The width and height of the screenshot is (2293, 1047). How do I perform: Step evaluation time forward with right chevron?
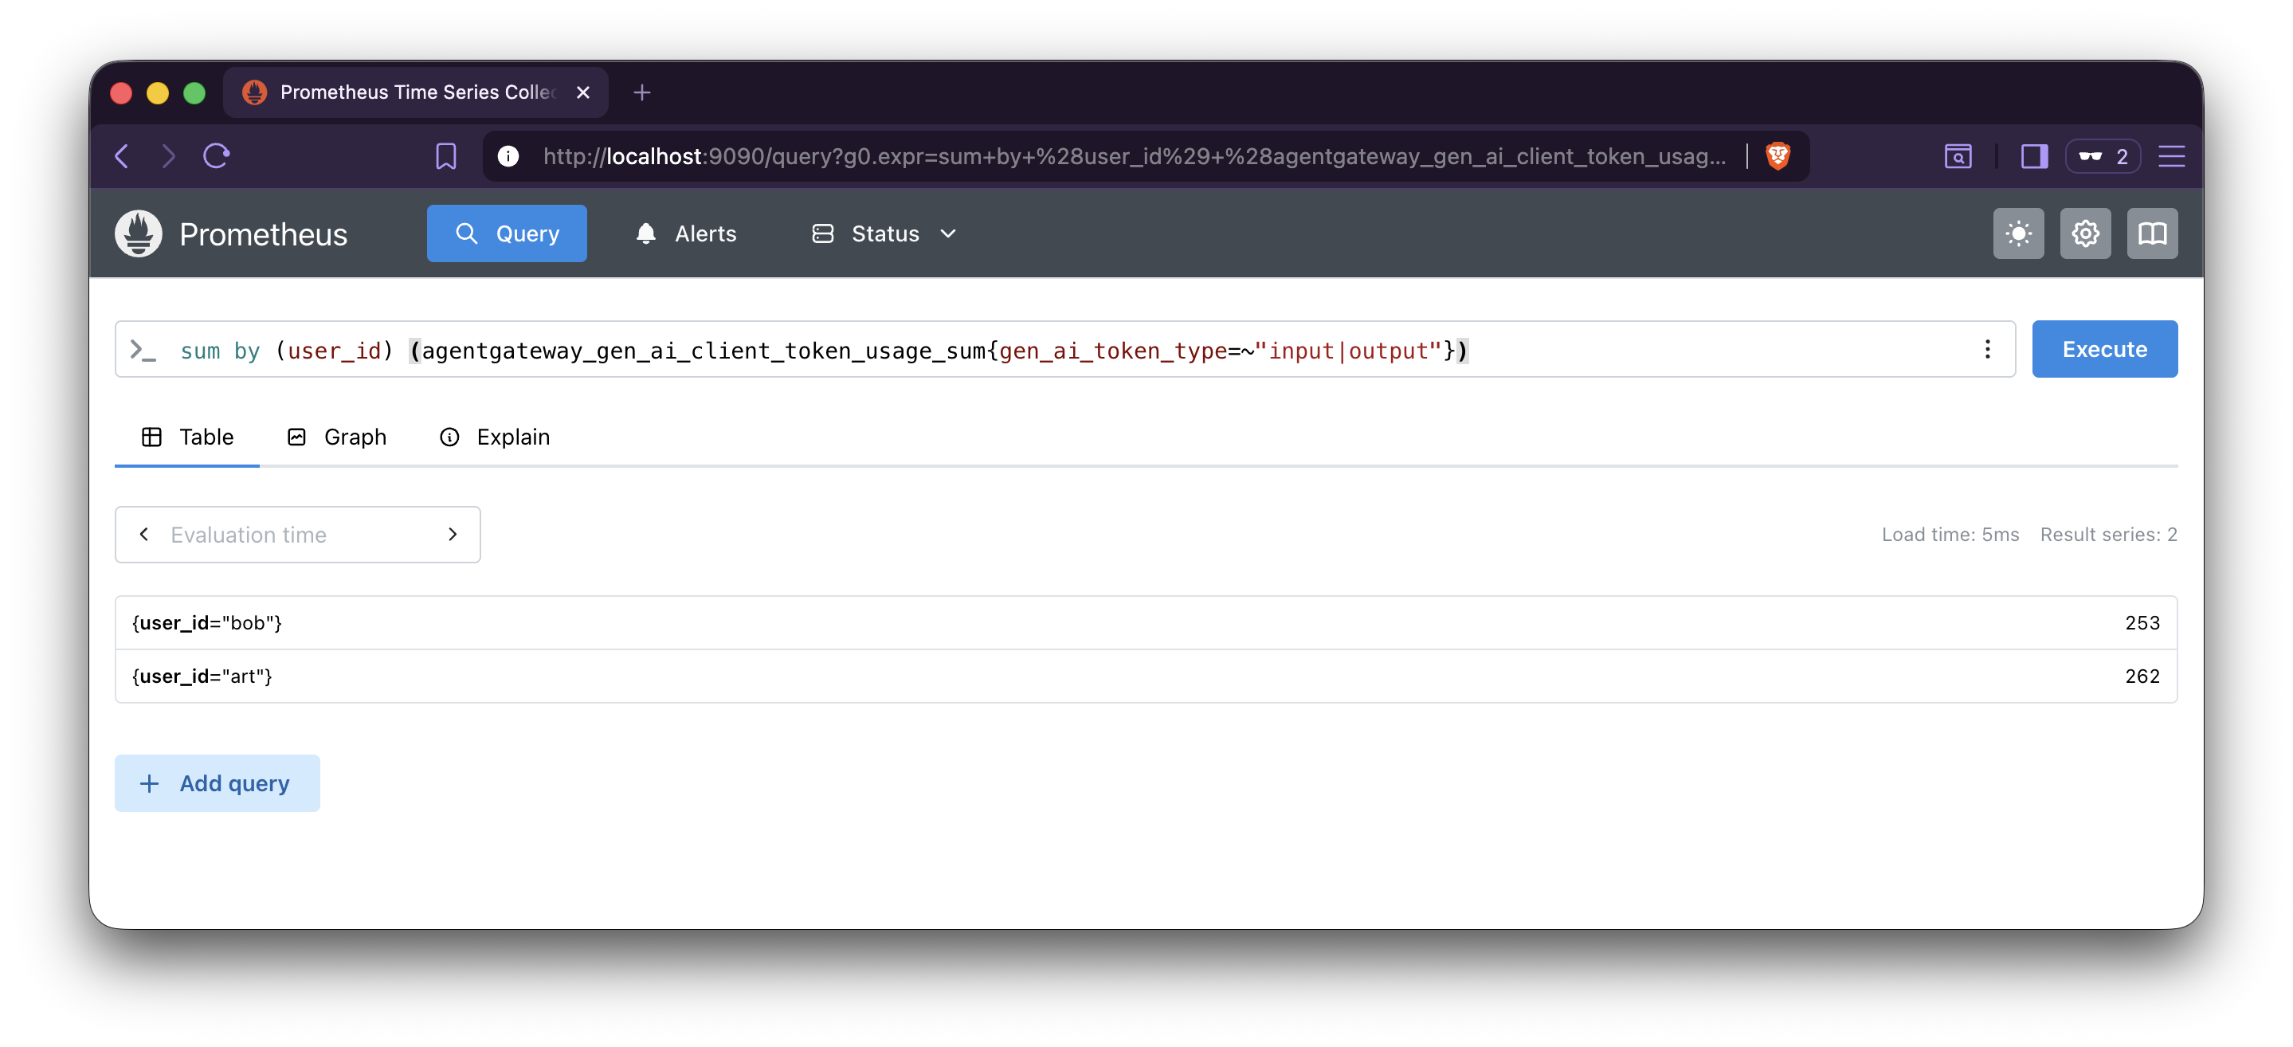point(453,534)
